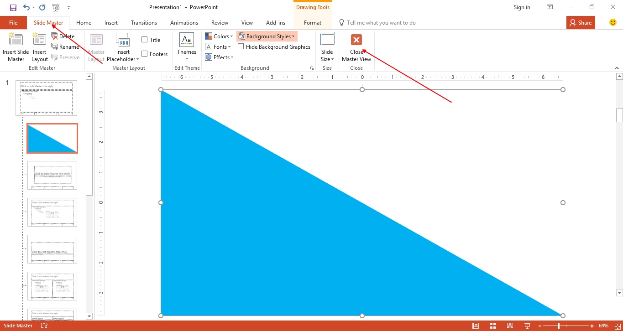Open the Insert Placeholder dropdown
This screenshot has width=623, height=331.
pyautogui.click(x=123, y=47)
